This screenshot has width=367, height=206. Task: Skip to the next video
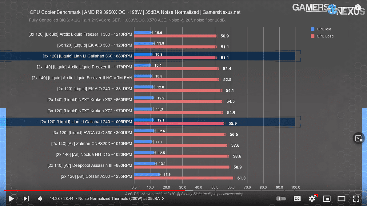[26, 199]
